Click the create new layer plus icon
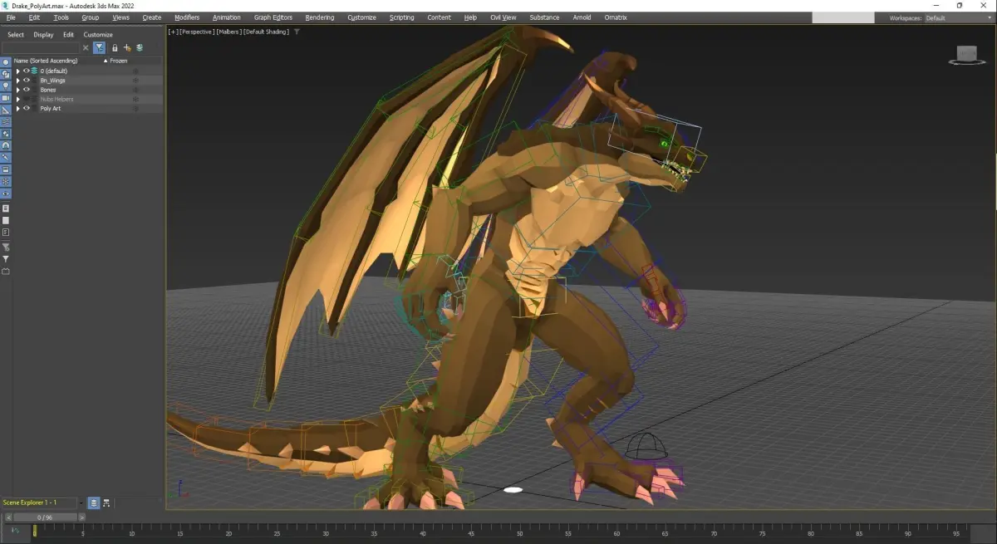Image resolution: width=997 pixels, height=544 pixels. point(127,48)
